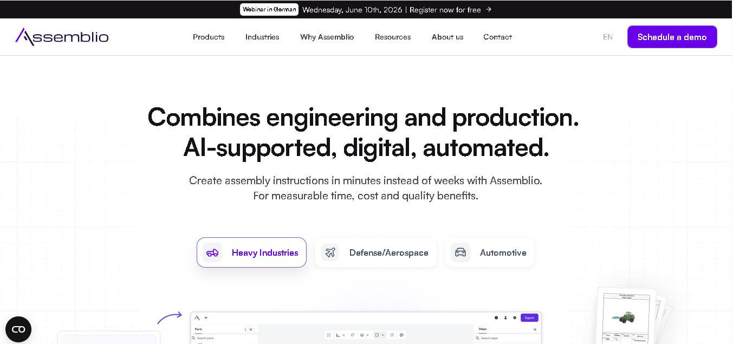This screenshot has width=733, height=344.
Task: Click the Search parts field
Action: (x=224, y=338)
